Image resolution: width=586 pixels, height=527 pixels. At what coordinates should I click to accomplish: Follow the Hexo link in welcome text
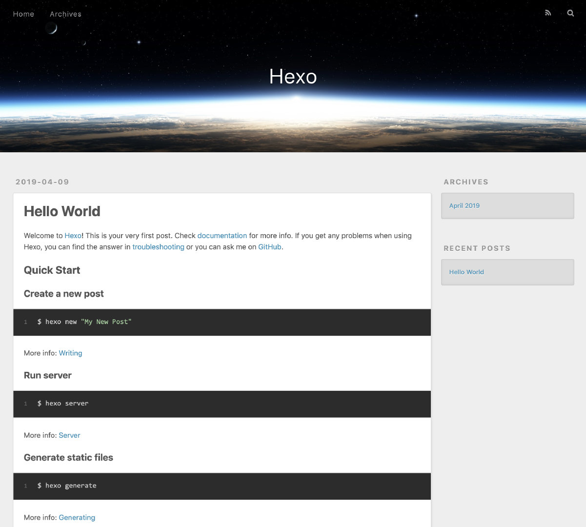(x=73, y=236)
